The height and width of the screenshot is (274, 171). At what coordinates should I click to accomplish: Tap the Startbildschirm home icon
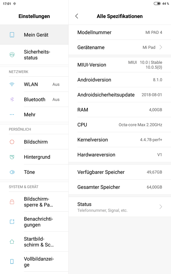click(x=12, y=242)
